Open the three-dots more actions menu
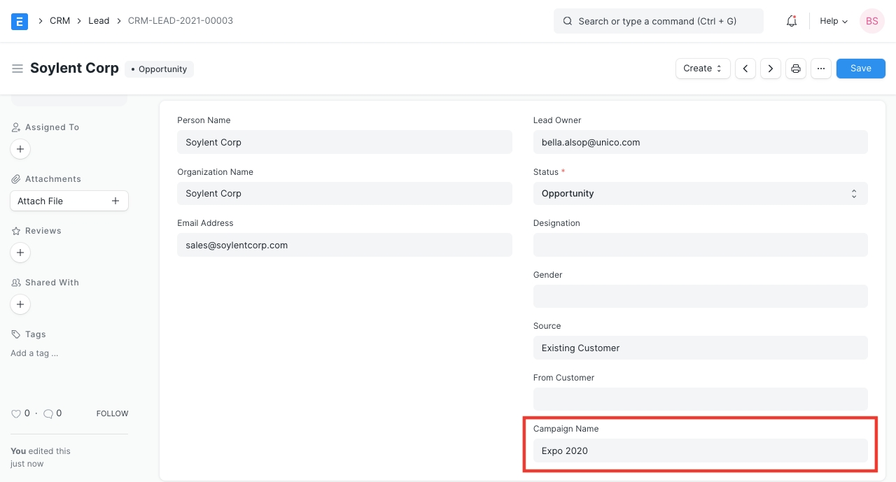 (x=821, y=69)
